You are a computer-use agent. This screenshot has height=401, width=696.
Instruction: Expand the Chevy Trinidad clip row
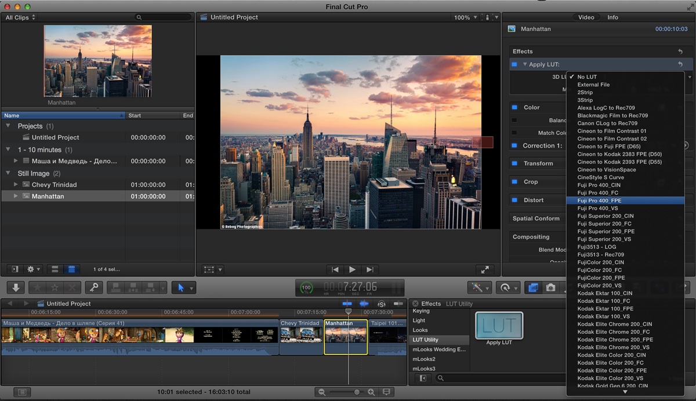[16, 185]
